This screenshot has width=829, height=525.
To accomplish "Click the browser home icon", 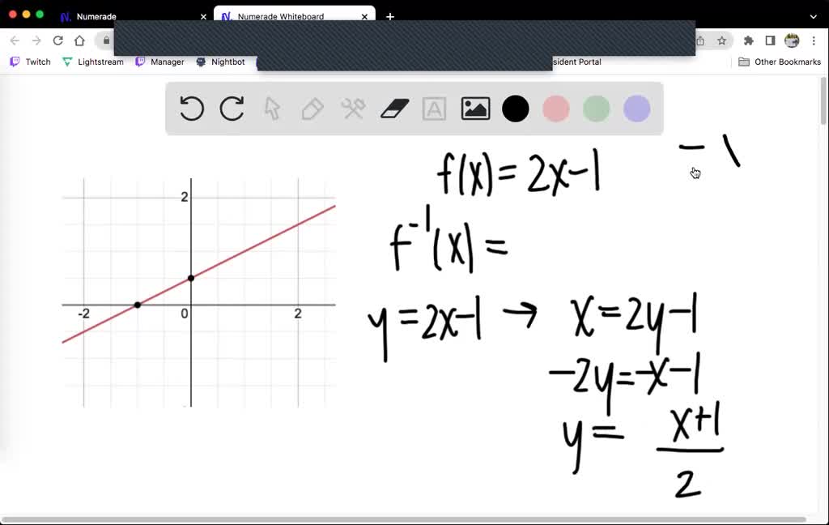I will point(79,40).
